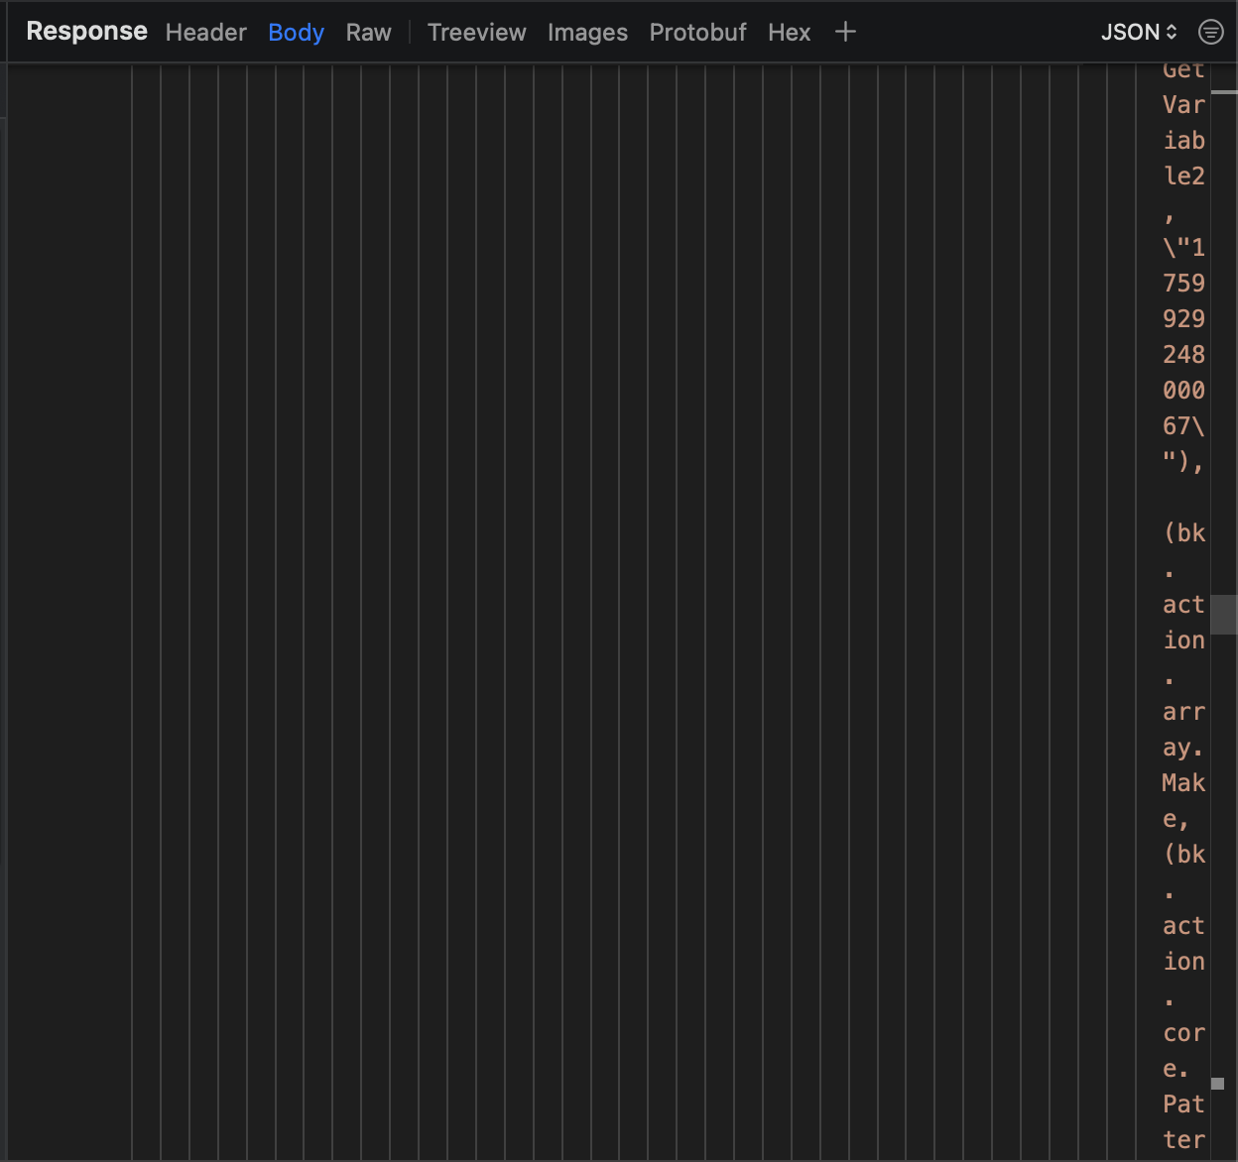This screenshot has height=1162, width=1238.
Task: Switch to the Treeview tab
Action: click(x=476, y=32)
